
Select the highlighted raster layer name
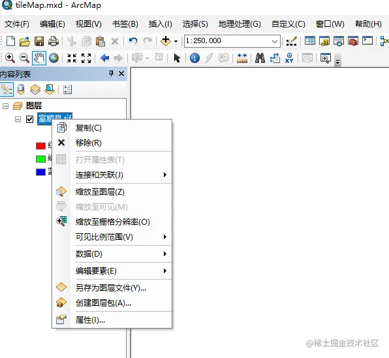[55, 119]
